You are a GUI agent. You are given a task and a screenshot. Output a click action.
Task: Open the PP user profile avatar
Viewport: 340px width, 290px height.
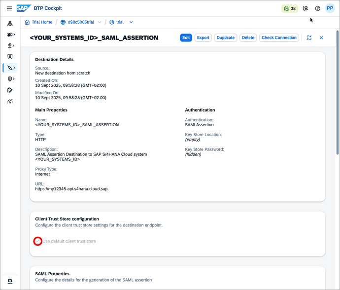click(x=330, y=8)
